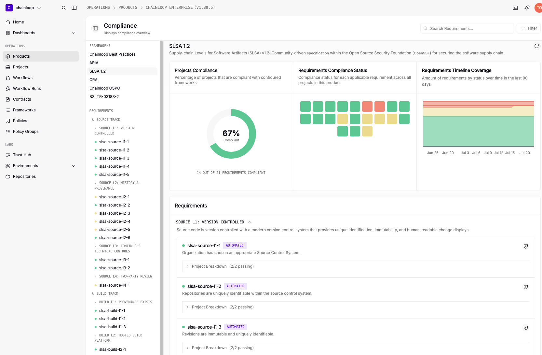This screenshot has height=355, width=542.
Task: Expand the Dashboards chevron
Action: [74, 33]
